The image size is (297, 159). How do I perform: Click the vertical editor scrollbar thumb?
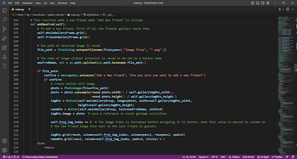[x=296, y=68]
